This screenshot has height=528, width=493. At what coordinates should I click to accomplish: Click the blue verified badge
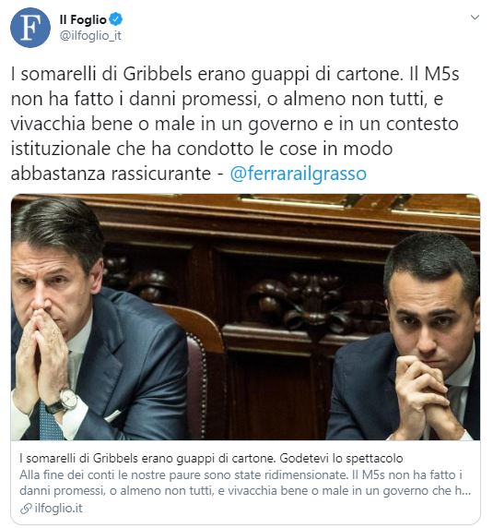pyautogui.click(x=116, y=19)
